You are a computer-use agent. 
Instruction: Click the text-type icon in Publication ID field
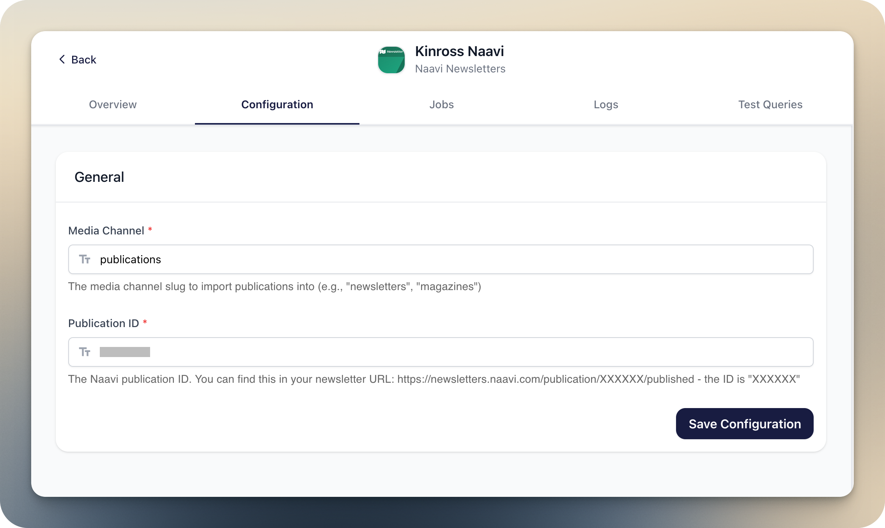85,352
